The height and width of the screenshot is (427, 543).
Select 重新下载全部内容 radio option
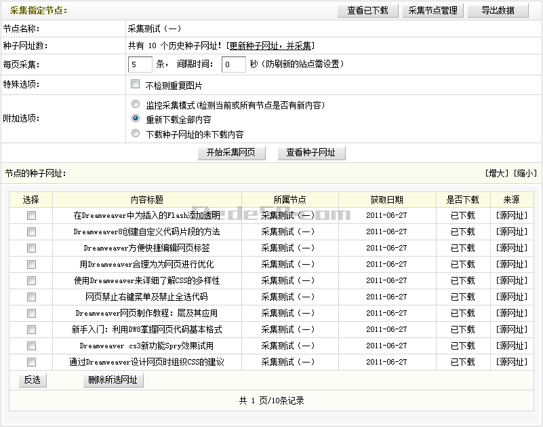click(x=136, y=119)
